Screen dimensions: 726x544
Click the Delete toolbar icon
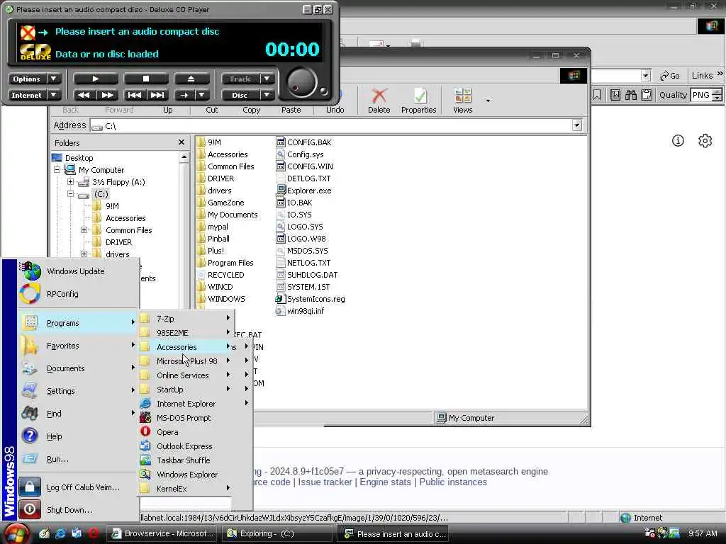point(379,101)
